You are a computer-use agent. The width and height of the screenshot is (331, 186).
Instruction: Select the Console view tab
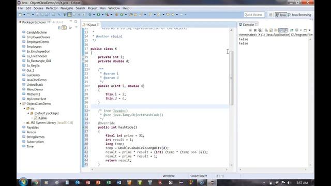point(248,25)
